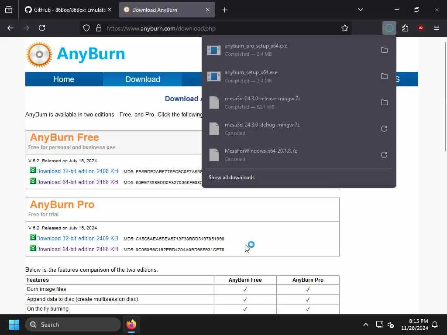Click the taskbar Search box
447x335 pixels.
(x=73, y=325)
